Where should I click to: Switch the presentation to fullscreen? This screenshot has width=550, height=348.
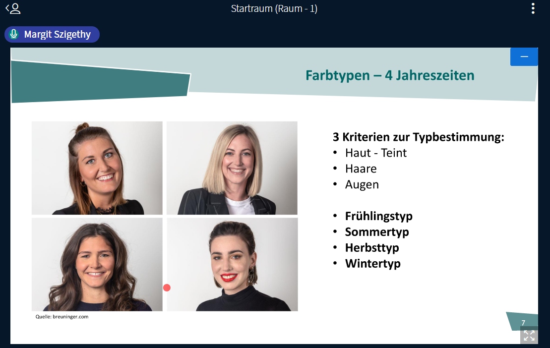[x=529, y=336]
